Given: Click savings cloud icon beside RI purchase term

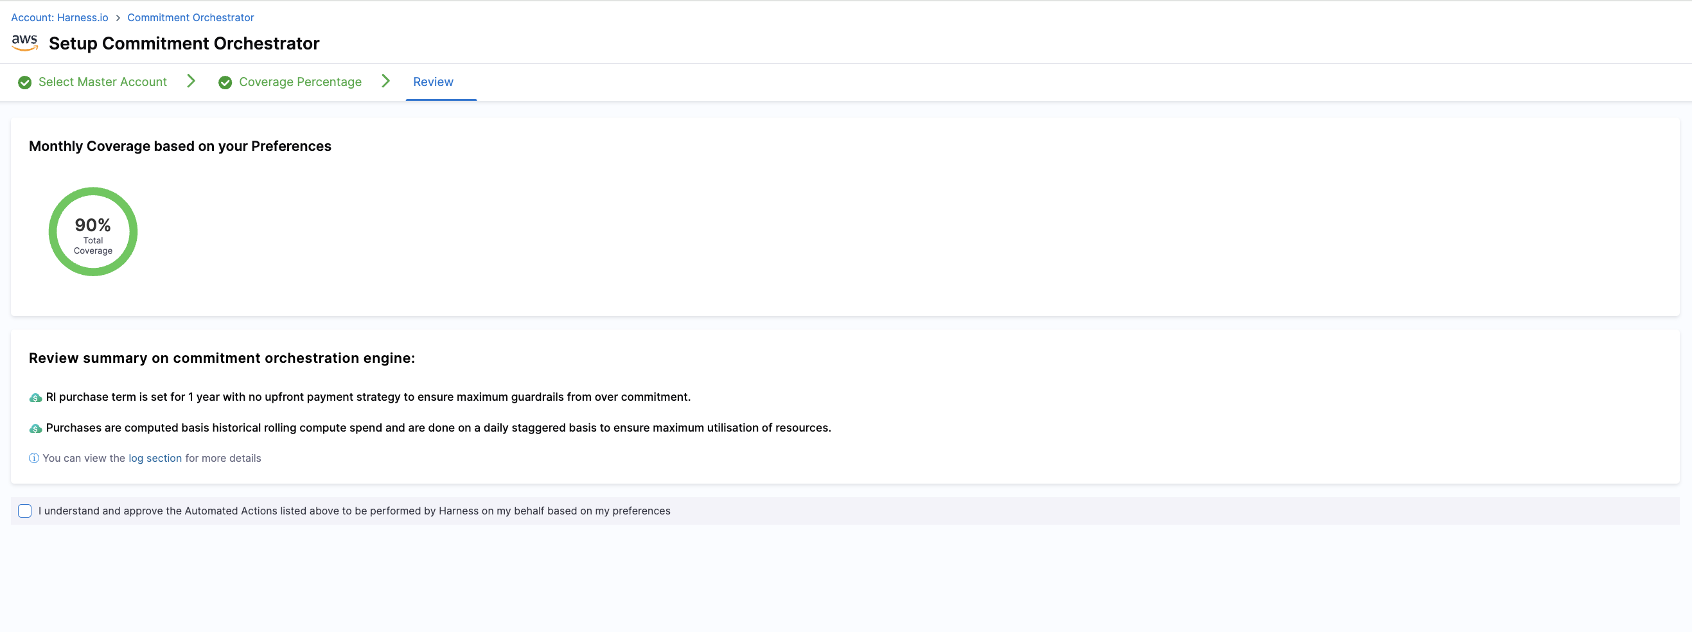Looking at the screenshot, I should click(35, 398).
